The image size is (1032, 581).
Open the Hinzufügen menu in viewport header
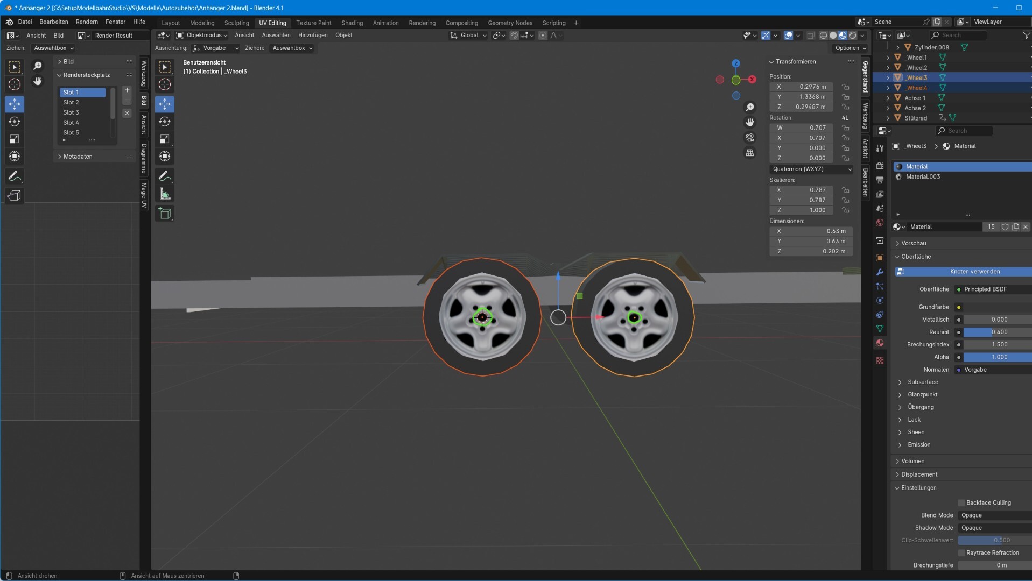pyautogui.click(x=313, y=35)
